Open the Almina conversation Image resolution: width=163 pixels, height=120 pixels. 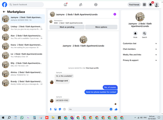click(23, 74)
